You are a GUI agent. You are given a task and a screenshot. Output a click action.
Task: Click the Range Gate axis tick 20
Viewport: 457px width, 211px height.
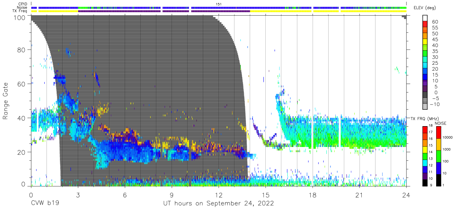coord(22,152)
